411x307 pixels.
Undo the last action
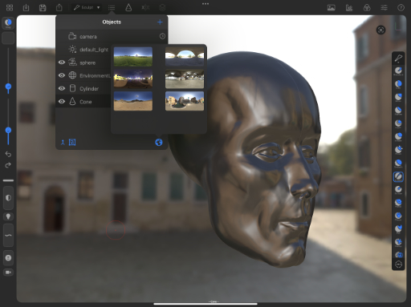tap(8, 154)
